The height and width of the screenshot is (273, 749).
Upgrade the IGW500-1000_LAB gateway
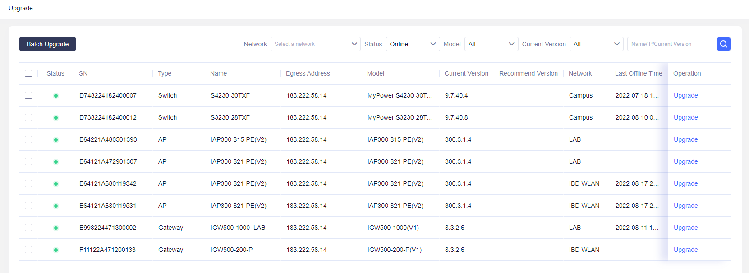coord(685,228)
